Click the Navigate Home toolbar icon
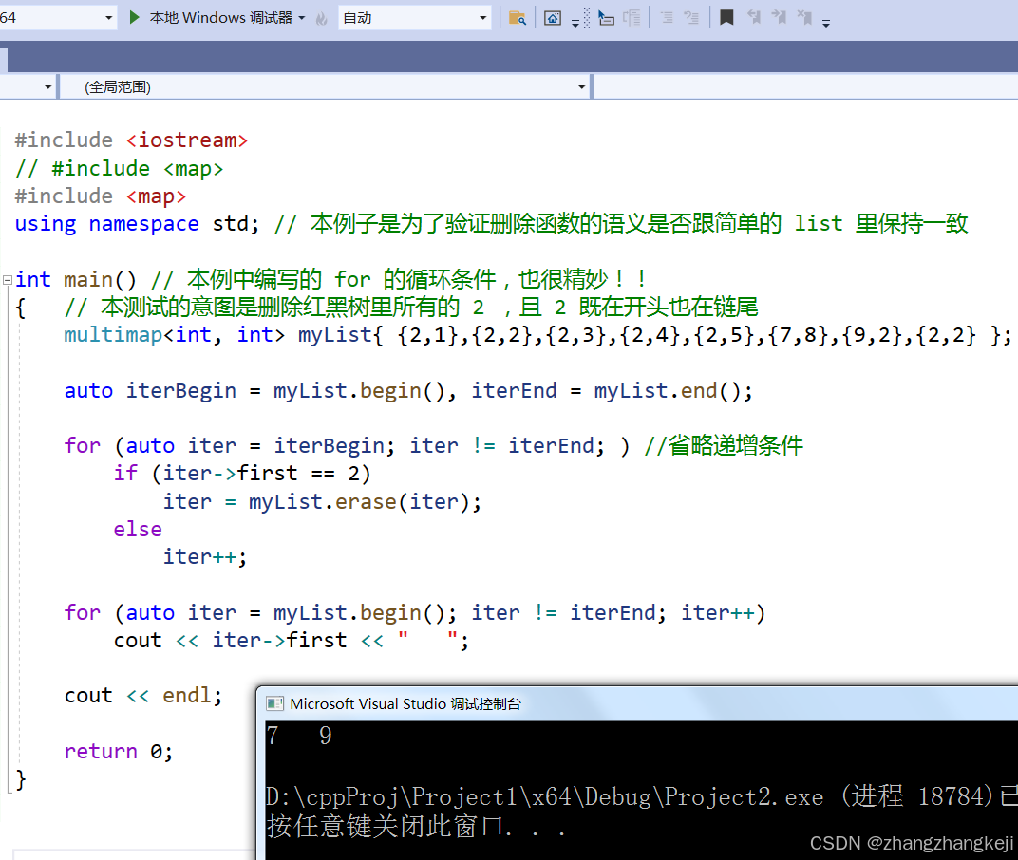This screenshot has height=860, width=1018. 553,17
